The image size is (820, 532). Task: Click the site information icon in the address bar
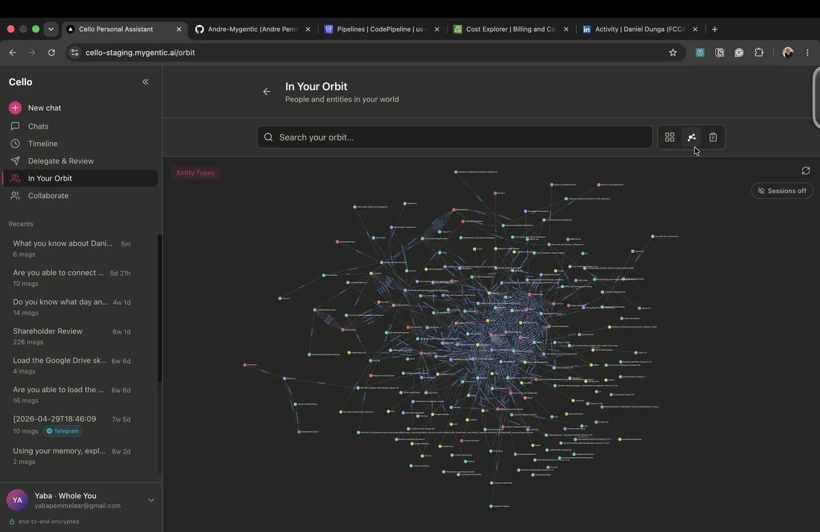click(74, 53)
